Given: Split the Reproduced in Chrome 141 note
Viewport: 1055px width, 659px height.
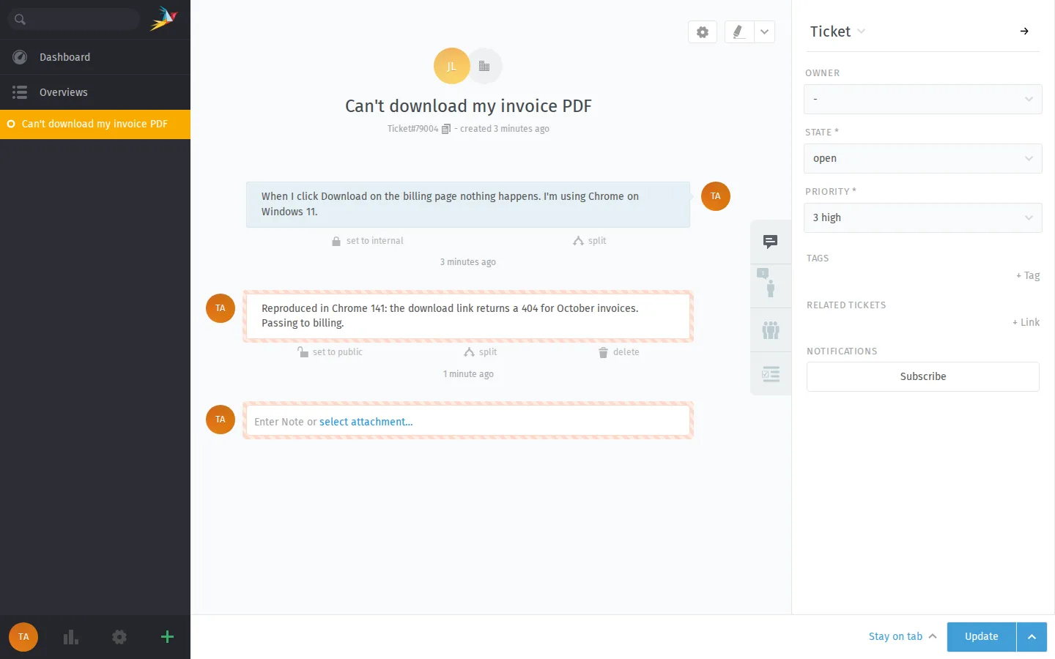Looking at the screenshot, I should pyautogui.click(x=481, y=352).
